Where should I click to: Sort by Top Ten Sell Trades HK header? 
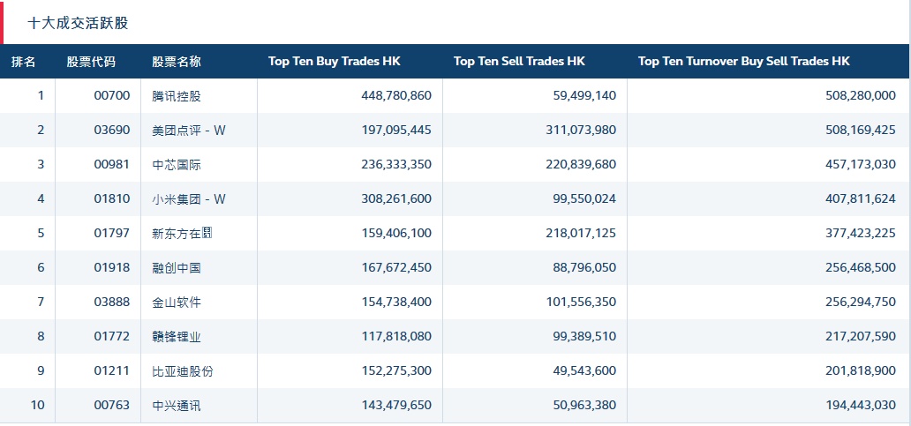point(519,62)
